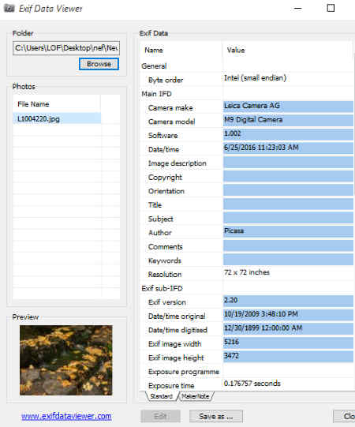Switch to the MakerNote tab
Screen dimensions: 355x427
(196, 396)
